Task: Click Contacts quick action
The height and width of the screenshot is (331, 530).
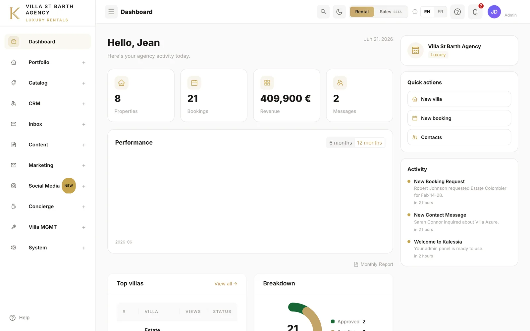Action: click(459, 137)
